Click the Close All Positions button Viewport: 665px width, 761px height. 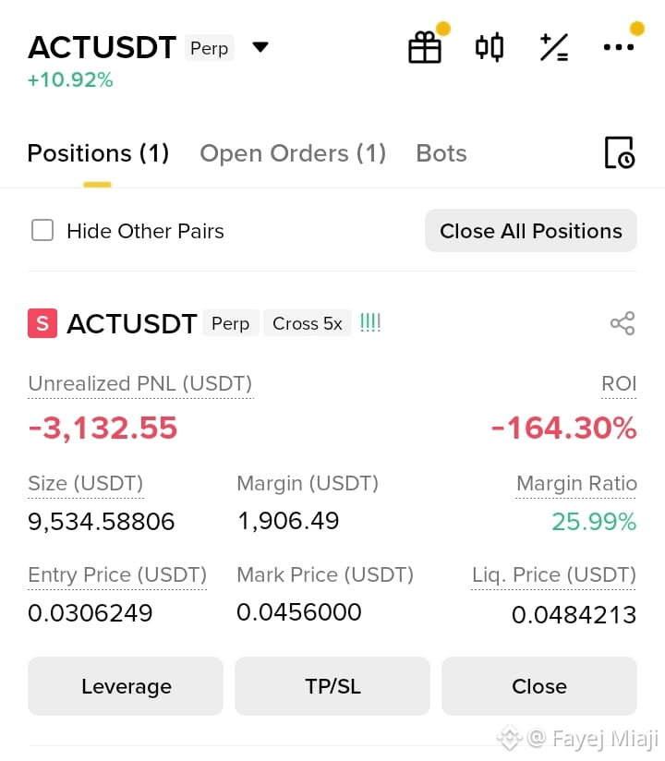pyautogui.click(x=530, y=231)
